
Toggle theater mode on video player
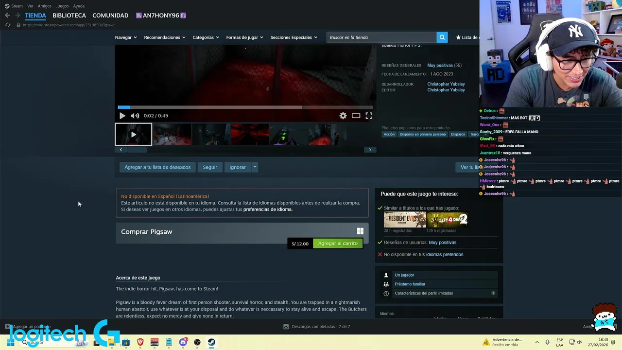[x=356, y=116]
